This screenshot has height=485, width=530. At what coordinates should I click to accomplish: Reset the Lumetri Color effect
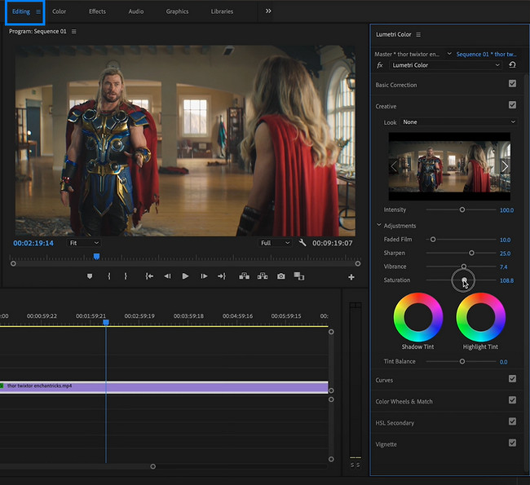(x=512, y=65)
